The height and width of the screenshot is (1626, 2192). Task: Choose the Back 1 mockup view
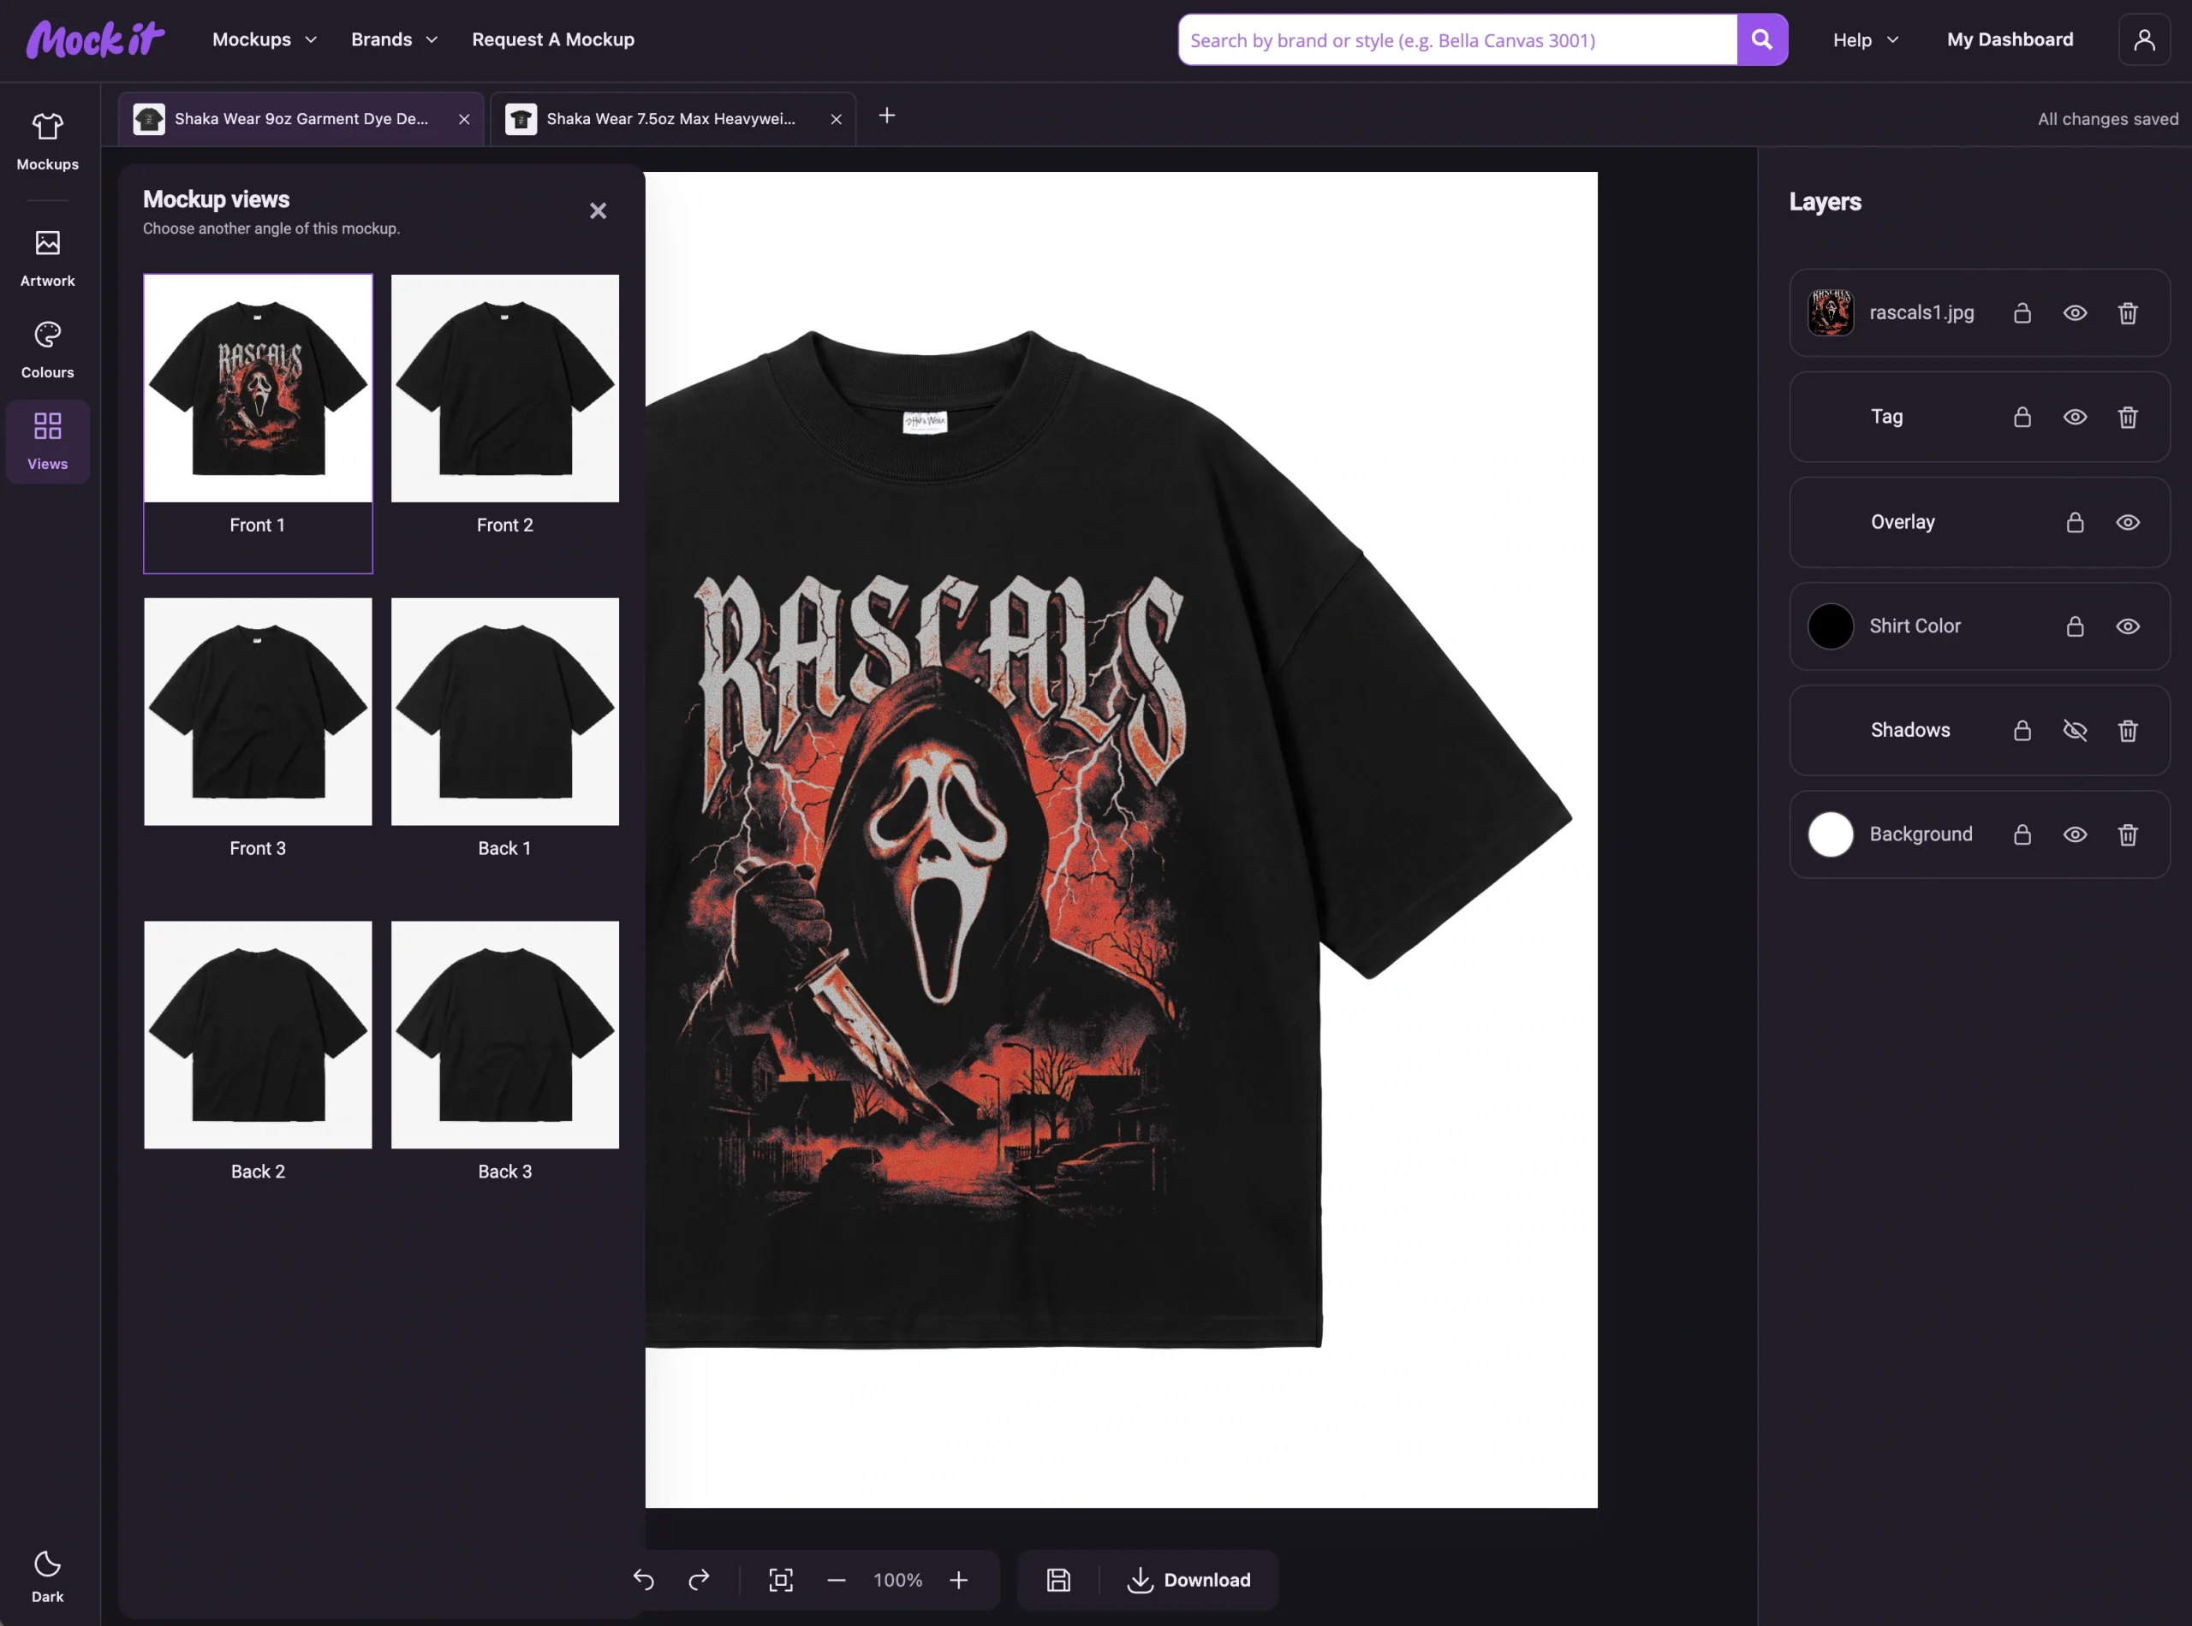coord(504,730)
